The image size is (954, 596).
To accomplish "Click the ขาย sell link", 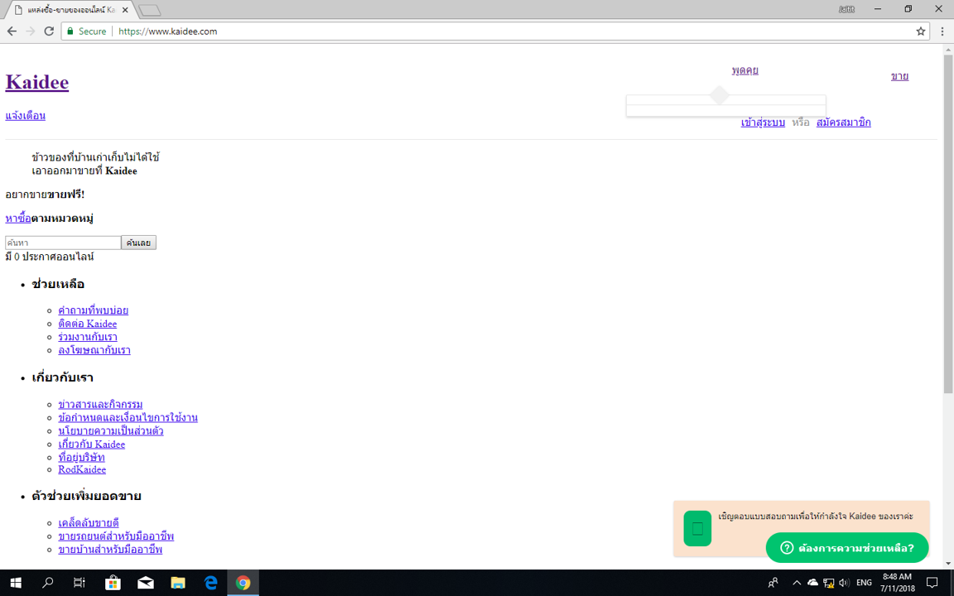I will click(900, 76).
